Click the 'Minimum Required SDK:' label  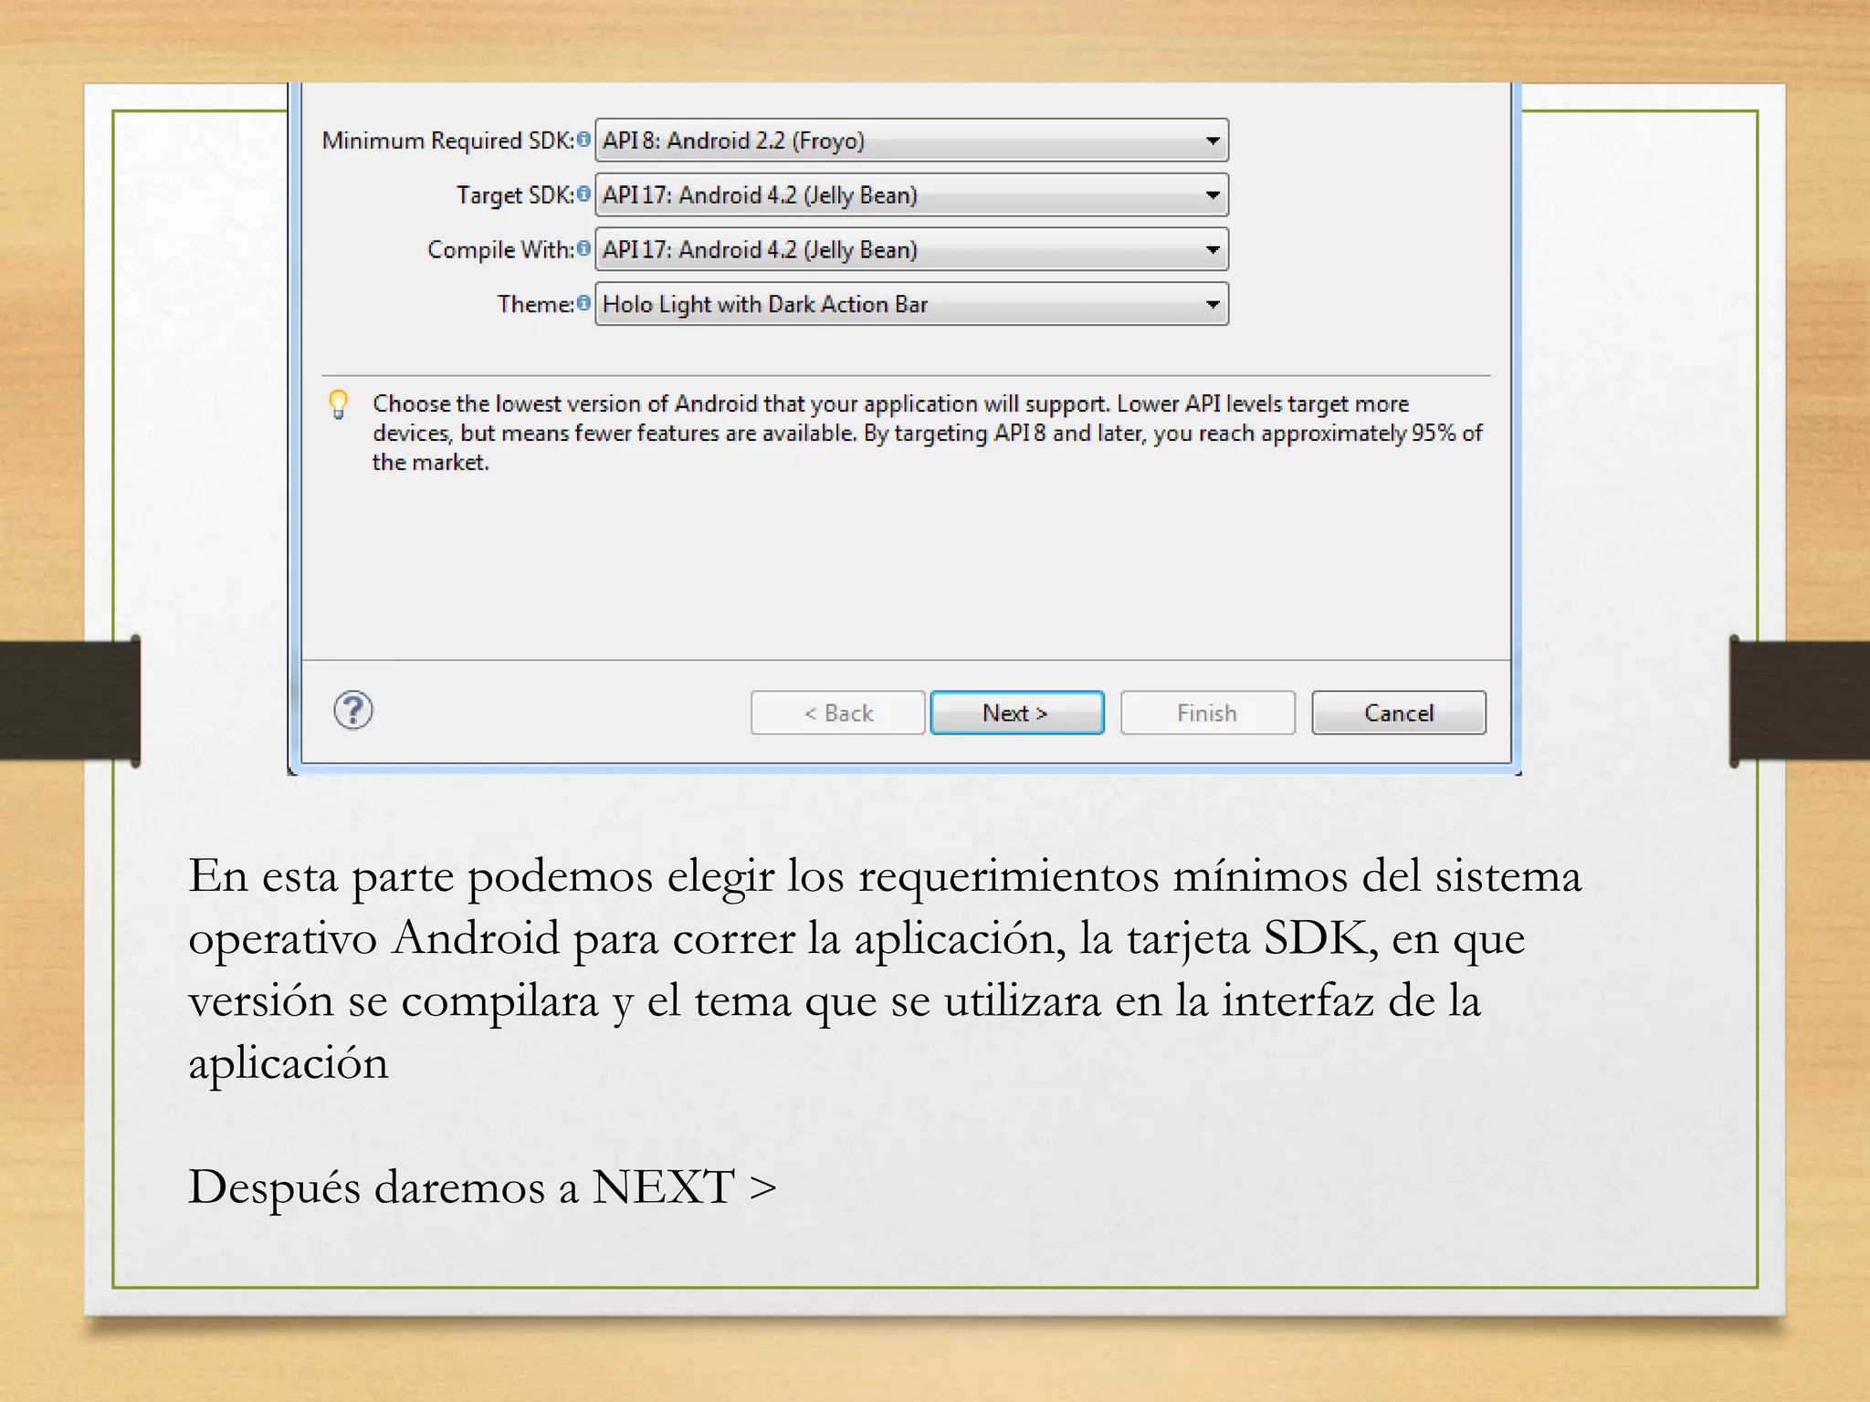(448, 141)
